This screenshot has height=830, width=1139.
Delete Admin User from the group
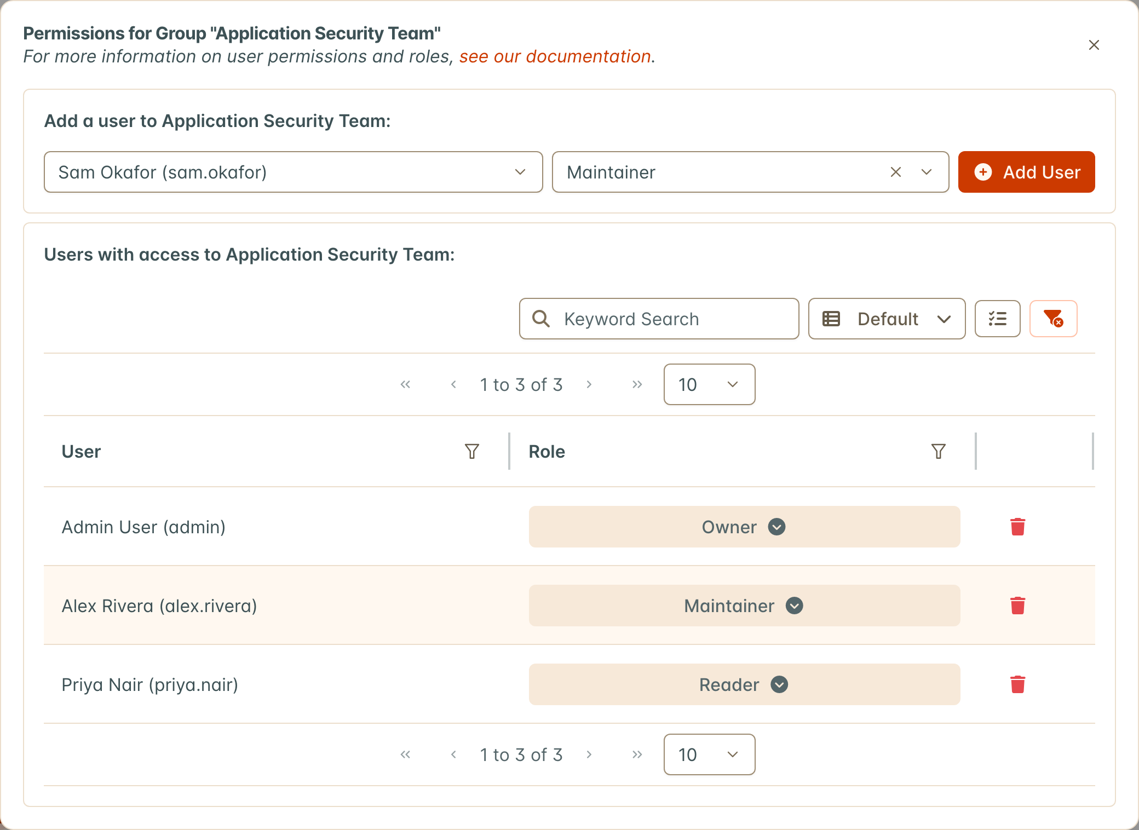(1017, 527)
